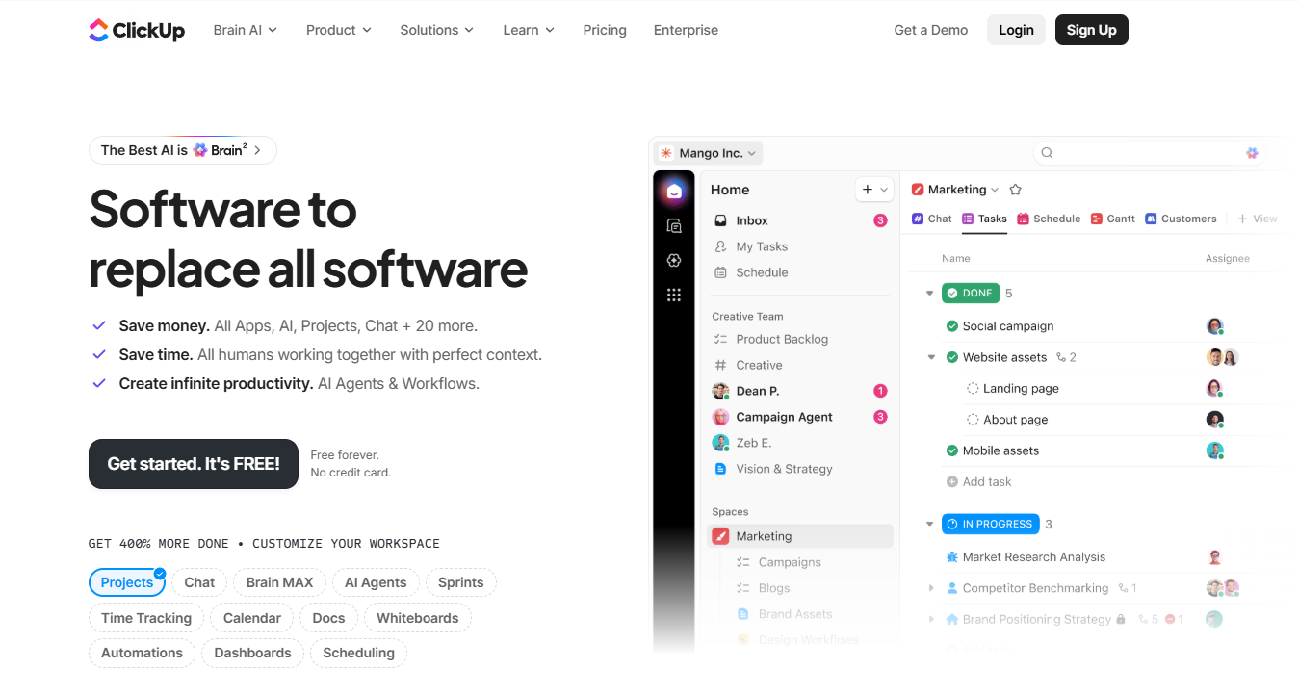Expand the Competitor Benchmarking task

coord(931,588)
